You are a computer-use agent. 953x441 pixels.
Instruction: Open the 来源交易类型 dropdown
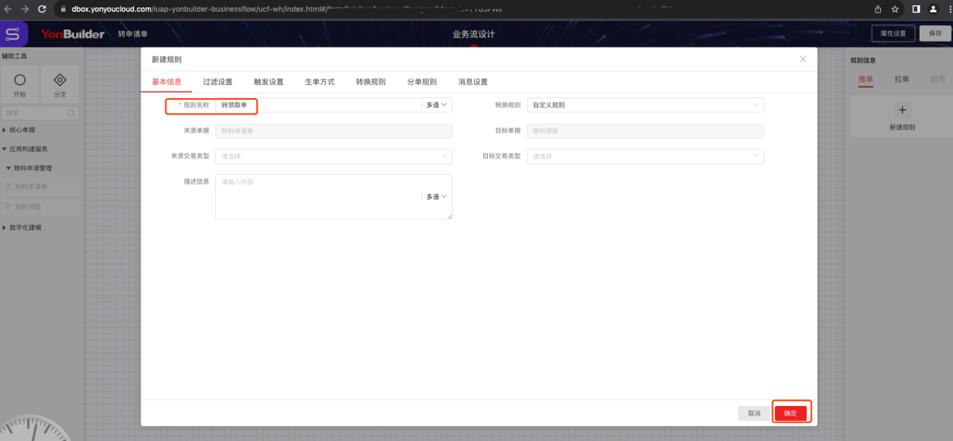(334, 157)
